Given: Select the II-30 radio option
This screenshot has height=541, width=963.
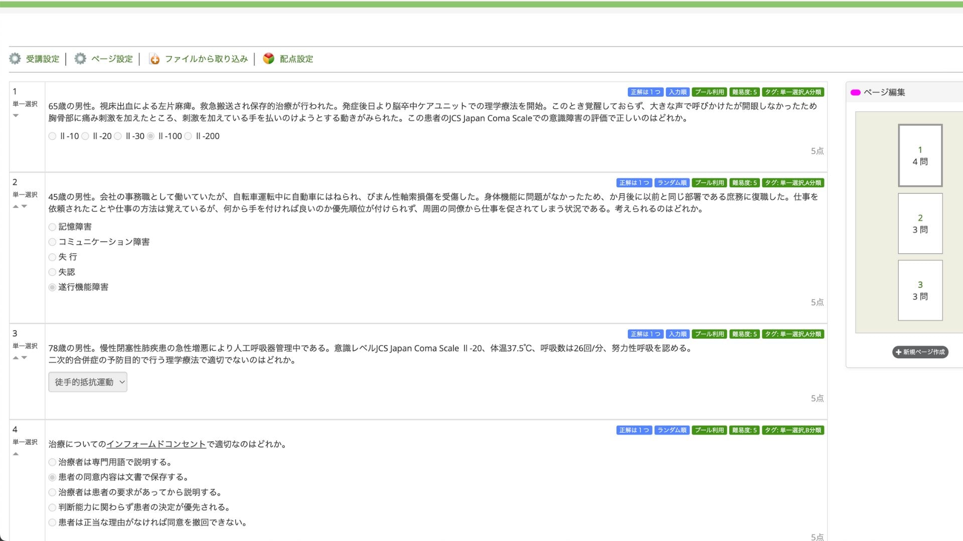Looking at the screenshot, I should pyautogui.click(x=118, y=136).
